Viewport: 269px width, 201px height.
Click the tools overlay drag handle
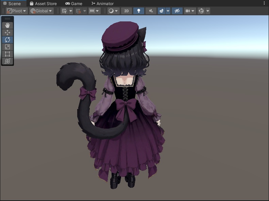click(x=7, y=19)
